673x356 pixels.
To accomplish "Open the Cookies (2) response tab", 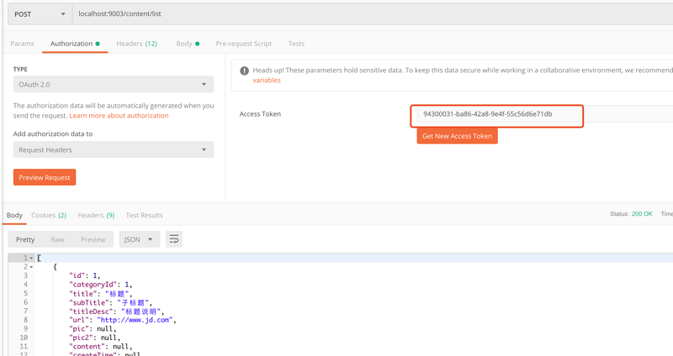I will pos(49,215).
